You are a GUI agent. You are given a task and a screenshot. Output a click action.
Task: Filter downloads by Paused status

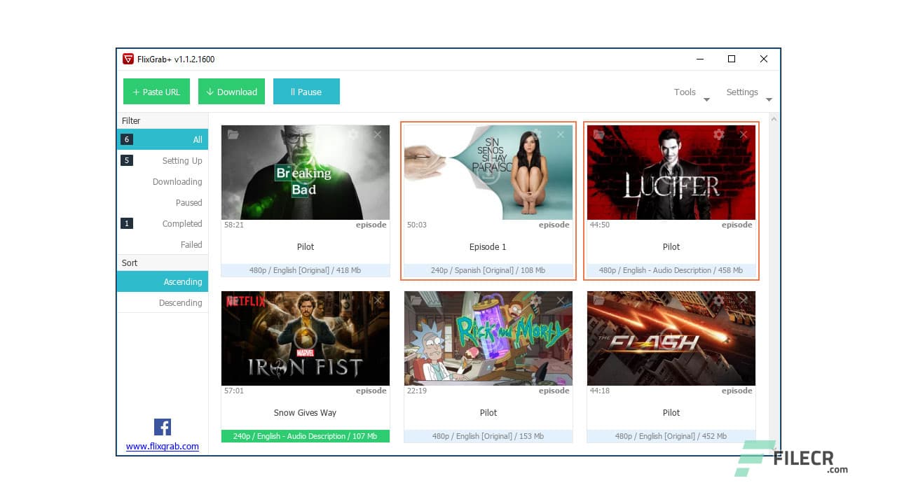189,202
